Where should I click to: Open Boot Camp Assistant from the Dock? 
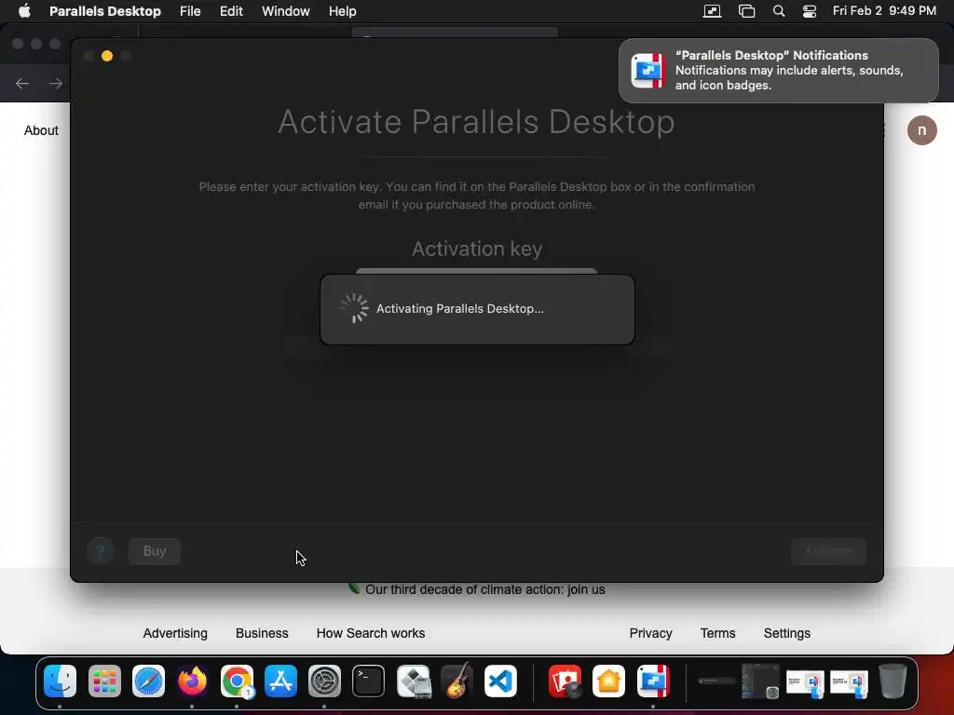point(413,681)
